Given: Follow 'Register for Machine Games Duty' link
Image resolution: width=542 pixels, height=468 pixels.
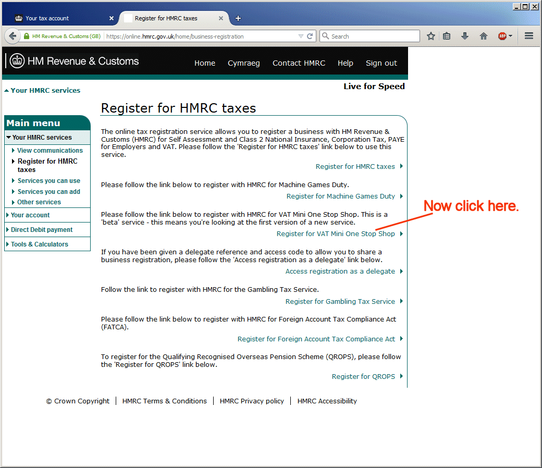Looking at the screenshot, I should (340, 196).
